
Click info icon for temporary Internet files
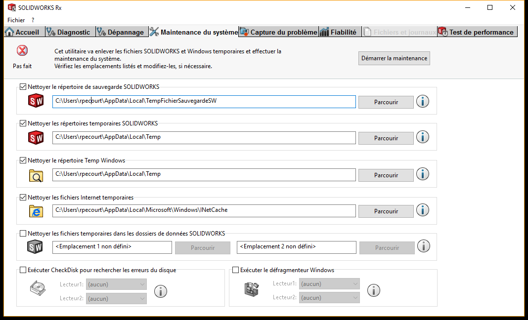(x=422, y=210)
